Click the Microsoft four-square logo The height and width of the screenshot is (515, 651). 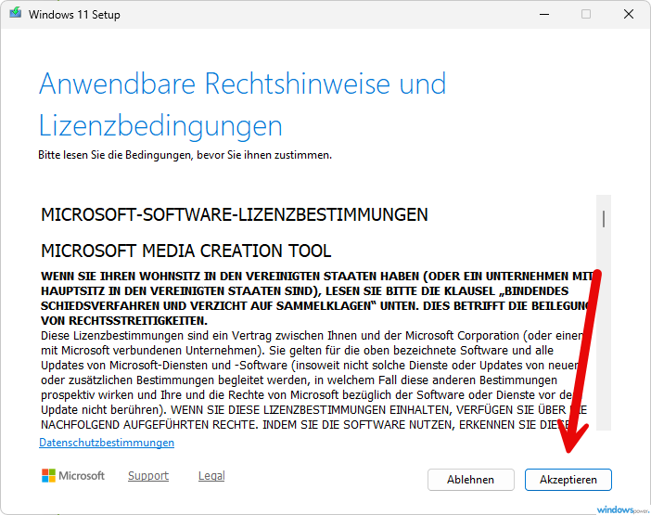(x=49, y=476)
